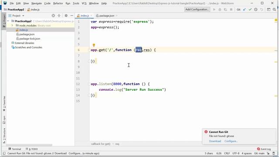279x157 pixels.
Task: Click Locate/Scroll from Source target icon
Action: point(53,16)
